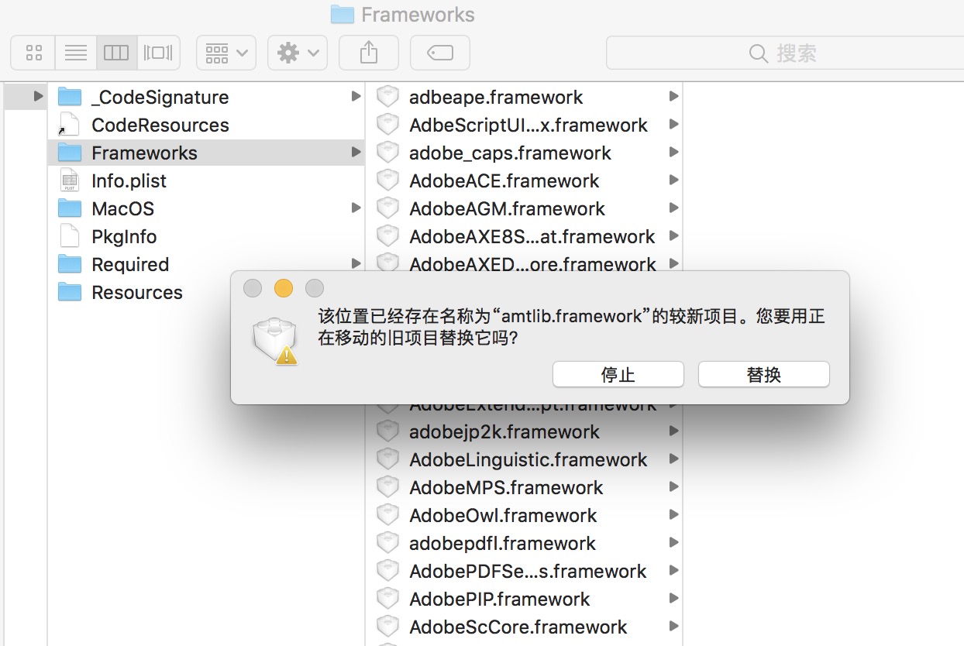Image resolution: width=964 pixels, height=646 pixels.
Task: Click the 替换 button
Action: point(764,374)
